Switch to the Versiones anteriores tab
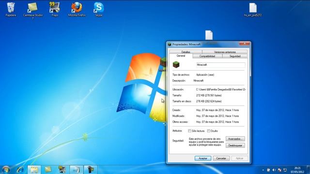The width and height of the screenshot is (310, 174). 225,52
